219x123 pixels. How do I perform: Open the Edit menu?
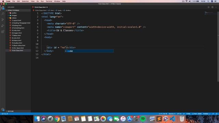[x=18, y=1]
